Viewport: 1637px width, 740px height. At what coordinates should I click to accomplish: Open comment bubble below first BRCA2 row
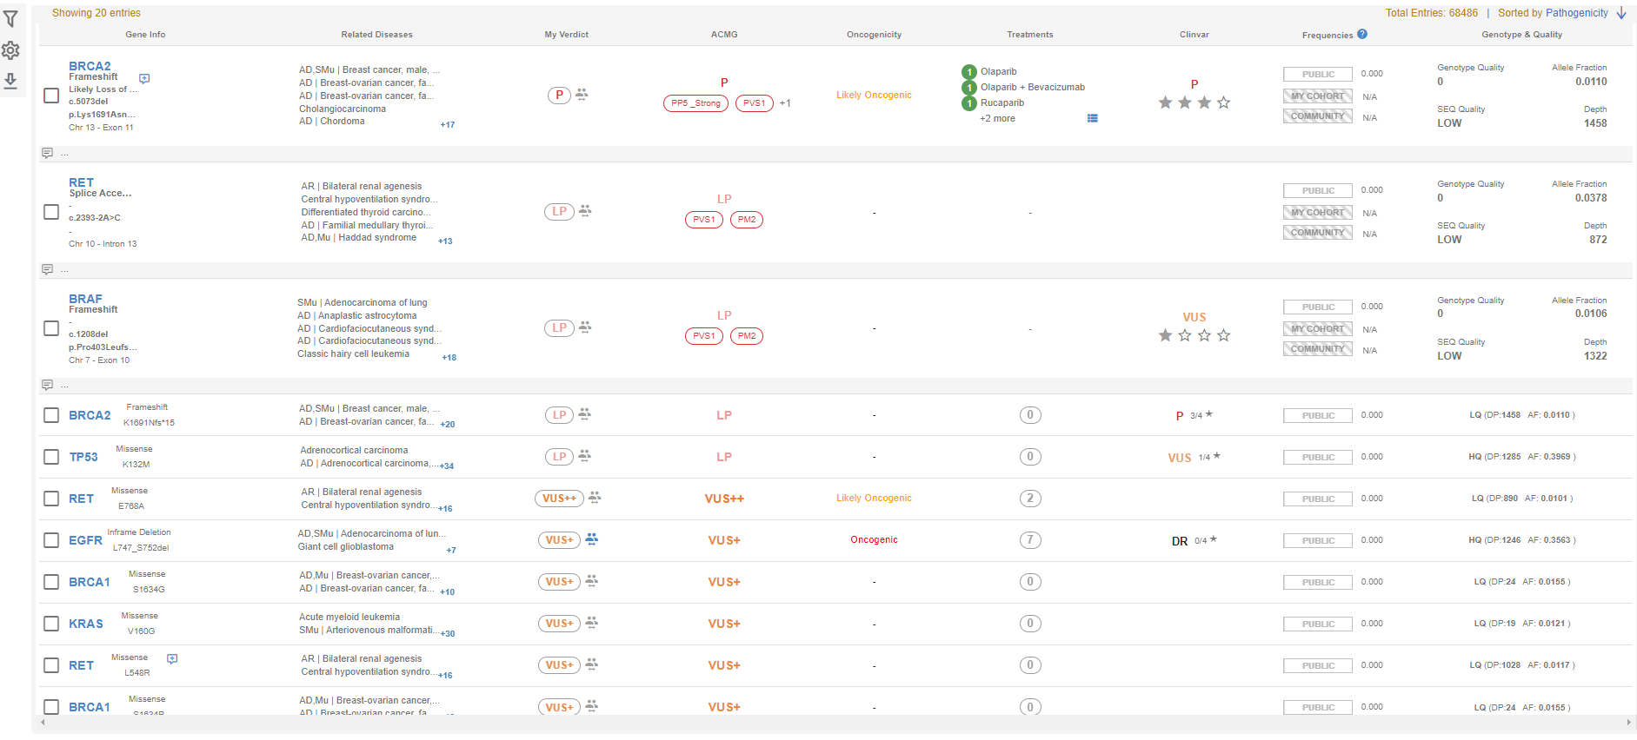(47, 153)
